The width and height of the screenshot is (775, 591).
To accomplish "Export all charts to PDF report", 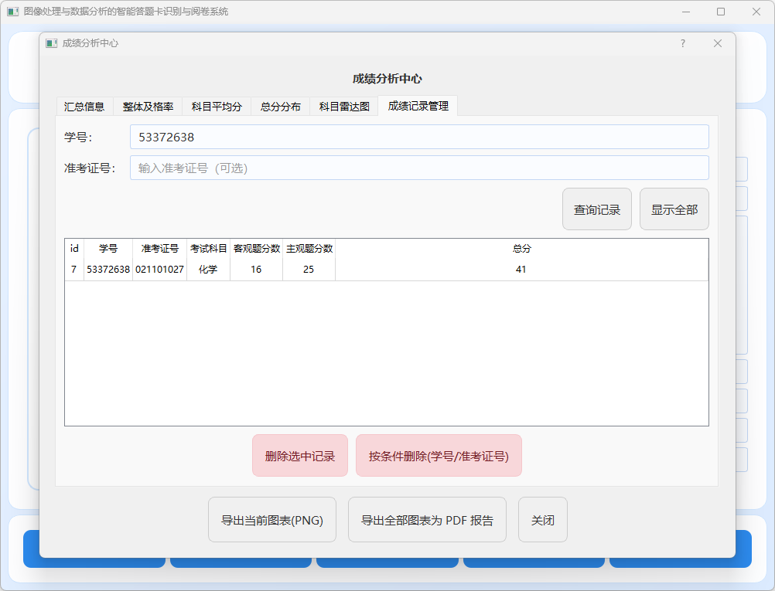I will [427, 520].
